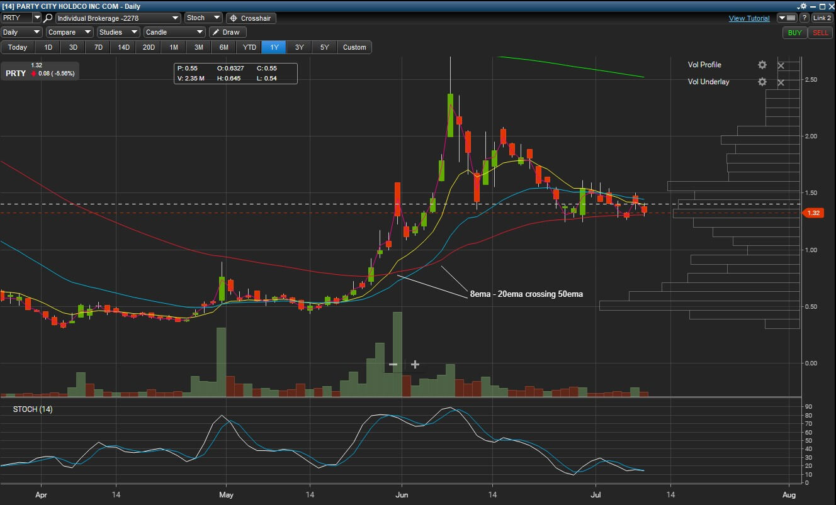Open Vol Profile settings gear

tap(762, 65)
